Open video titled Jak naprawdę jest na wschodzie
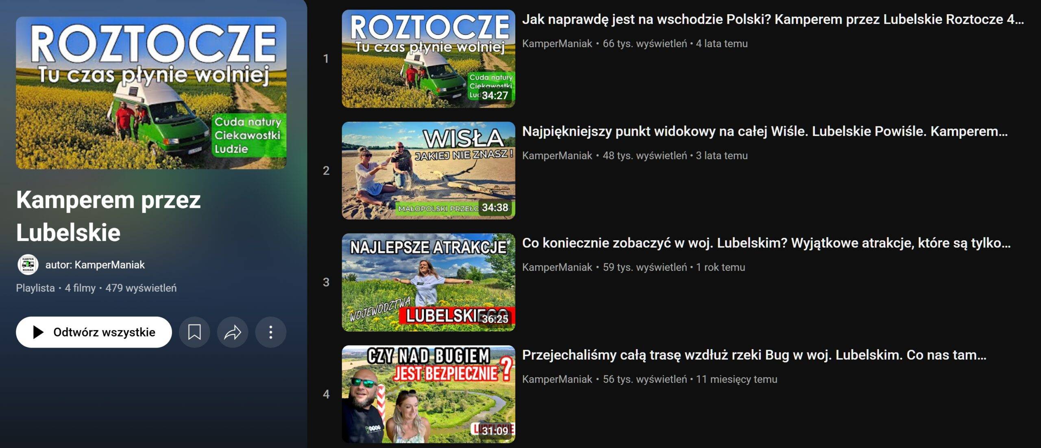Image resolution: width=1041 pixels, height=448 pixels. pos(773,19)
